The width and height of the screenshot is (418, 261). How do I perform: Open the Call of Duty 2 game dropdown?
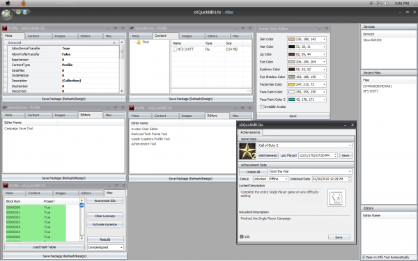coord(350,145)
